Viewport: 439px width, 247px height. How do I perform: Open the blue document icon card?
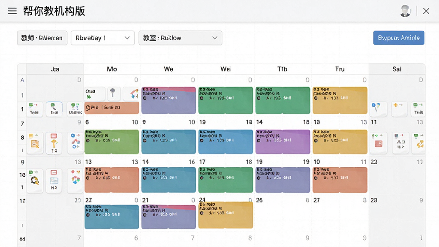point(54,181)
